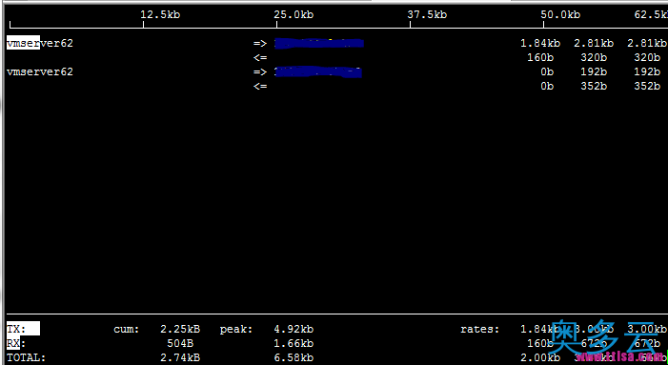Click the 50.0kb scale label
The width and height of the screenshot is (668, 365).
click(560, 14)
